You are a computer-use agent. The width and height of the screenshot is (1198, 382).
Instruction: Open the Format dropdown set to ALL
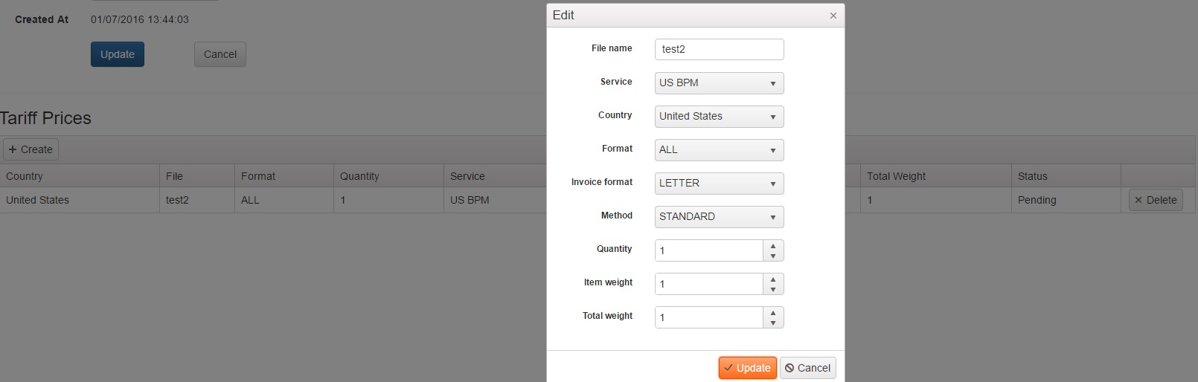pos(719,150)
